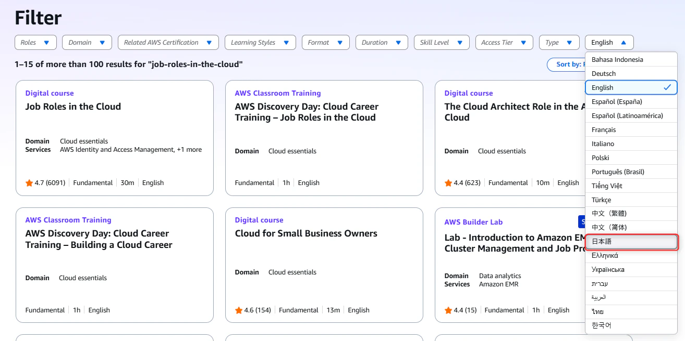
Task: Open the Type filter dropdown
Action: pyautogui.click(x=559, y=43)
